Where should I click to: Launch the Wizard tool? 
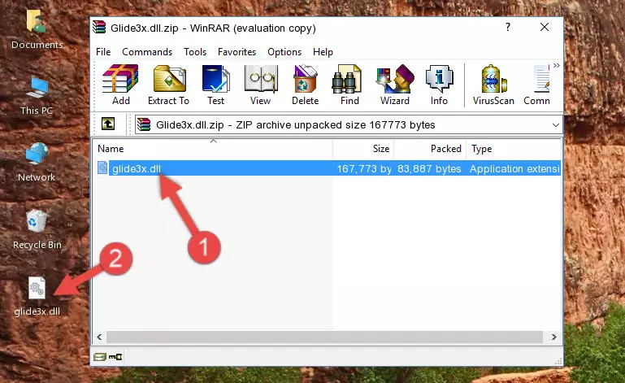[395, 85]
